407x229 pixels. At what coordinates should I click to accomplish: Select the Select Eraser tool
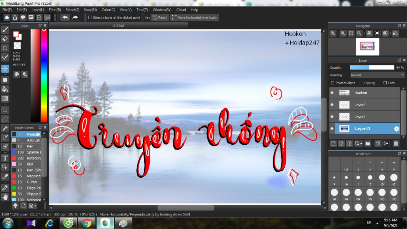click(x=5, y=147)
